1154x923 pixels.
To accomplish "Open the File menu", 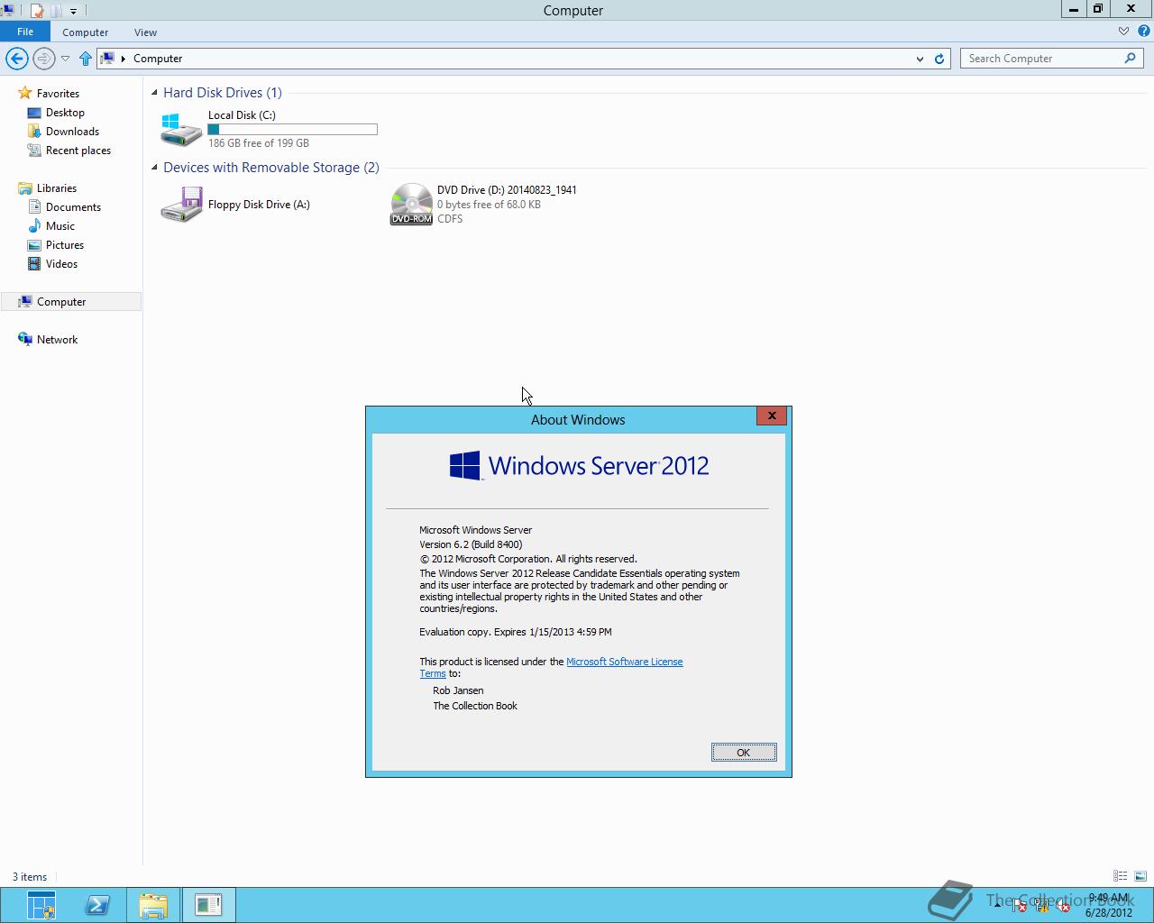I will (25, 32).
